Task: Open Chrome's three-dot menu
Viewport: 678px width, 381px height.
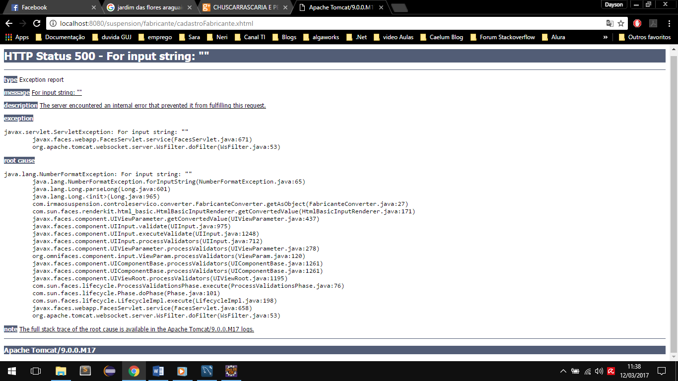Action: coord(669,23)
